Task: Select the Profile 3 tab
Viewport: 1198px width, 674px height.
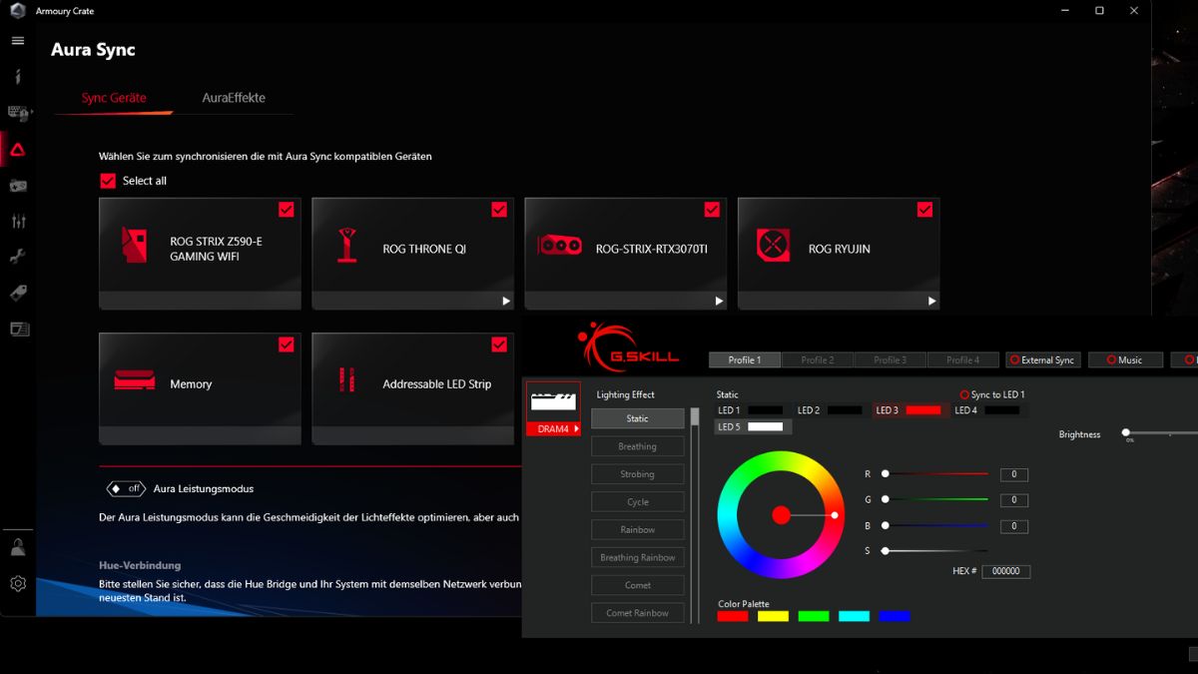Action: [891, 359]
